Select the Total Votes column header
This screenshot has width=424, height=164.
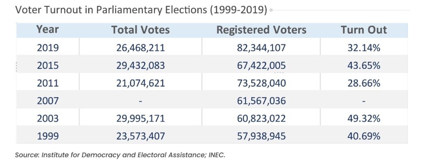(x=141, y=30)
